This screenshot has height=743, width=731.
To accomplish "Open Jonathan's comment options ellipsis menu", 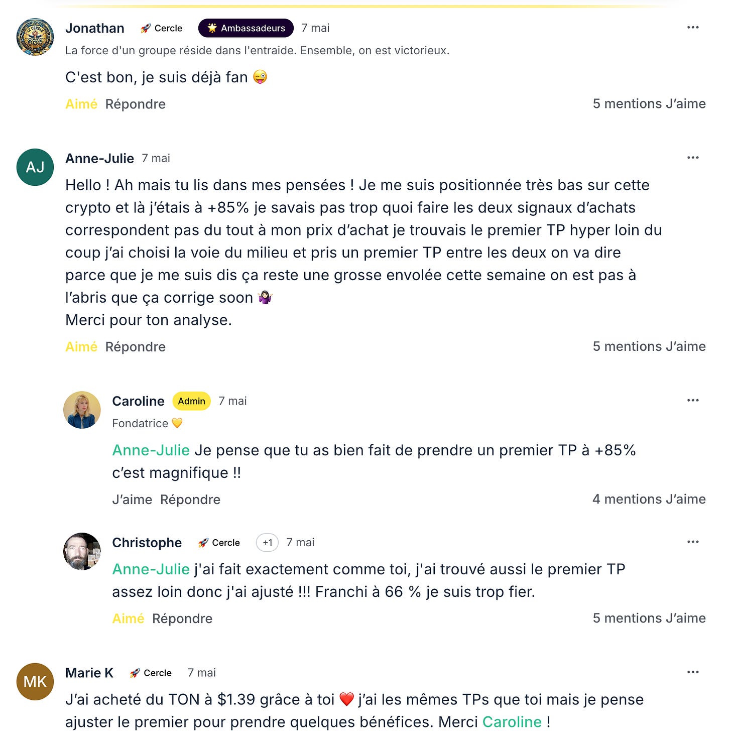I will click(x=693, y=28).
